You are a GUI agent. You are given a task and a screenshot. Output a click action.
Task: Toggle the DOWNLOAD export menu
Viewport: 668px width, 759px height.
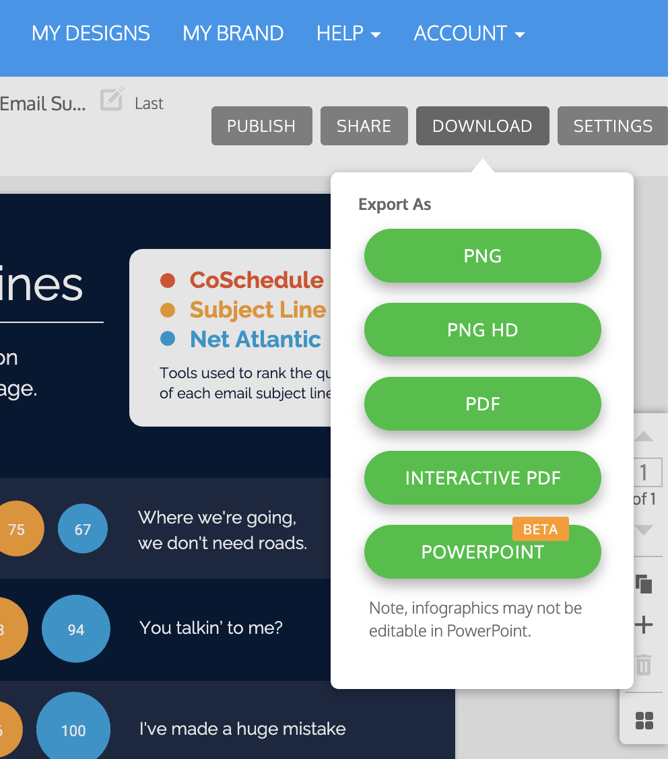(482, 126)
